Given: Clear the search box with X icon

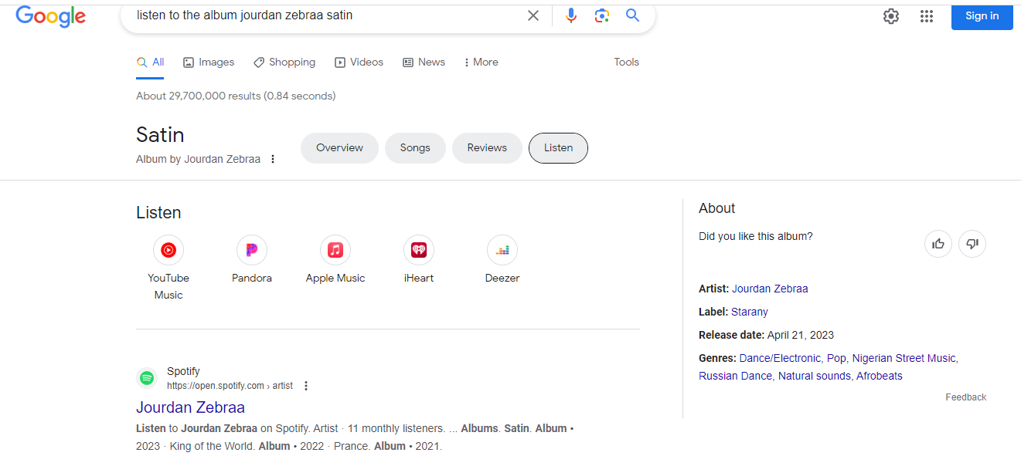Looking at the screenshot, I should [x=533, y=15].
